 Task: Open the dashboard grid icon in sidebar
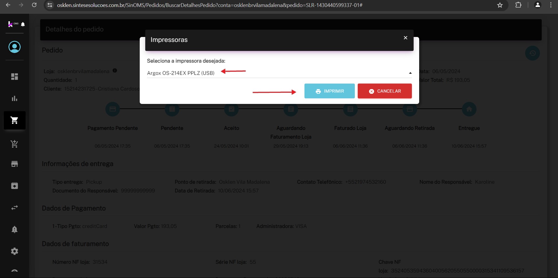tap(15, 77)
